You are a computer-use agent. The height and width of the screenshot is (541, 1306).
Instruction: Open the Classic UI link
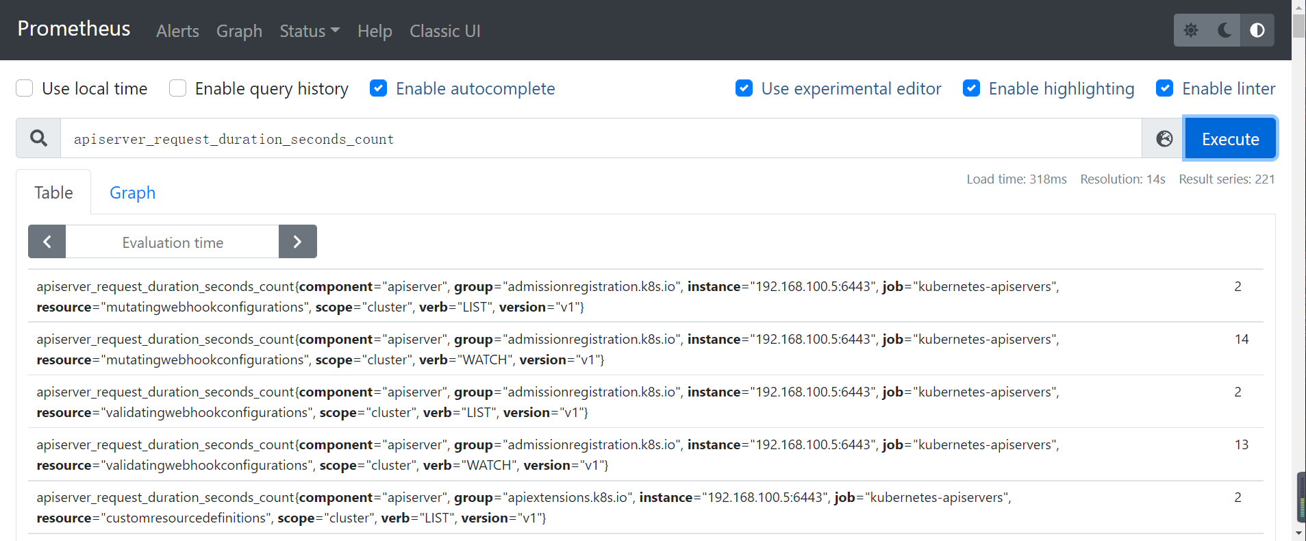[444, 31]
